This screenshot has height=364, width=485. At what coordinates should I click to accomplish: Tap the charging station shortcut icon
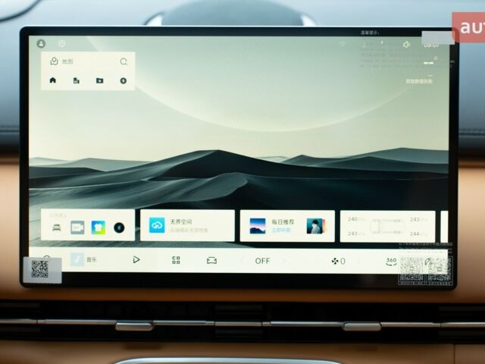point(124,80)
